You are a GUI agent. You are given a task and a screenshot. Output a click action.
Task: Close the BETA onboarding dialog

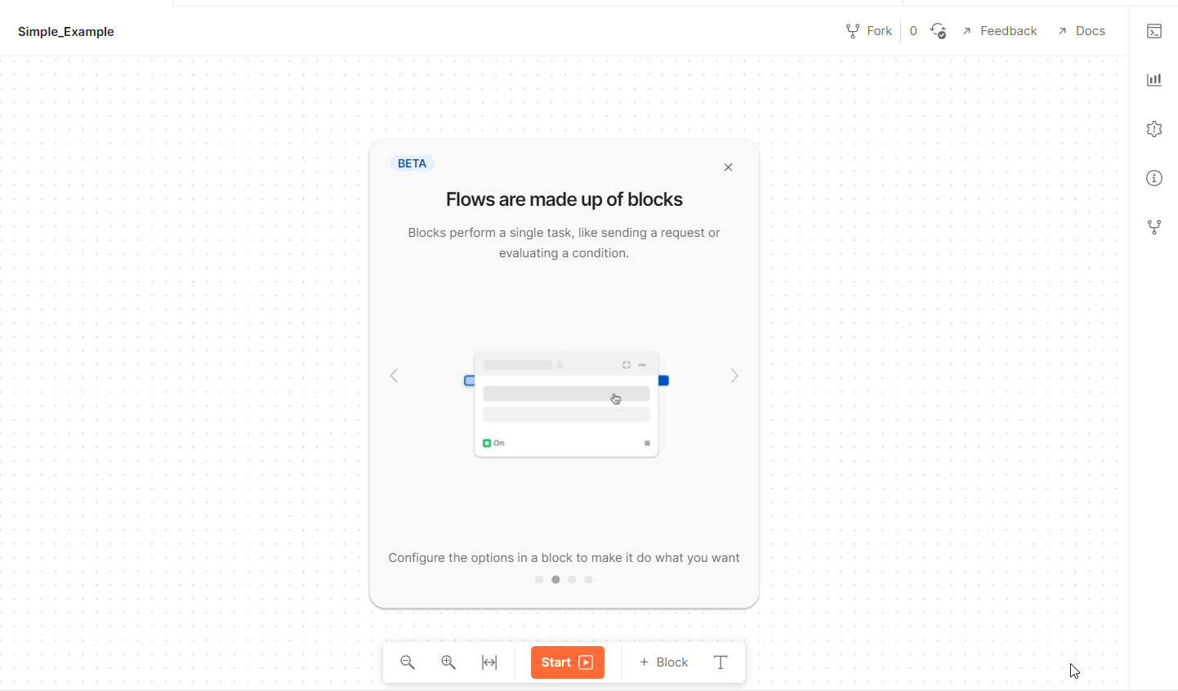(x=728, y=167)
